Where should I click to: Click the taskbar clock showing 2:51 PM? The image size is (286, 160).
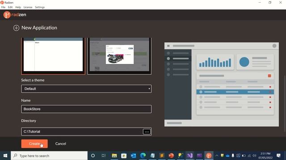click(x=265, y=156)
